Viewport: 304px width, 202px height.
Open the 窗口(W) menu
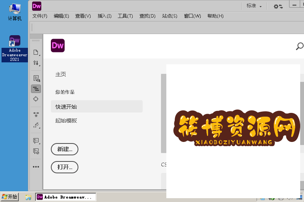click(x=192, y=16)
